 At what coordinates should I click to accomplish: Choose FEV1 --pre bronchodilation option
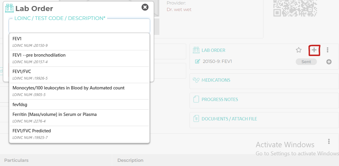(79, 58)
